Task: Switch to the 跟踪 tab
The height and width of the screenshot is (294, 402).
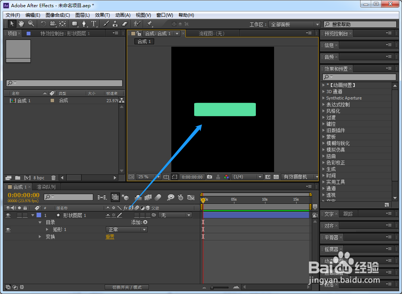Action: pyautogui.click(x=348, y=214)
